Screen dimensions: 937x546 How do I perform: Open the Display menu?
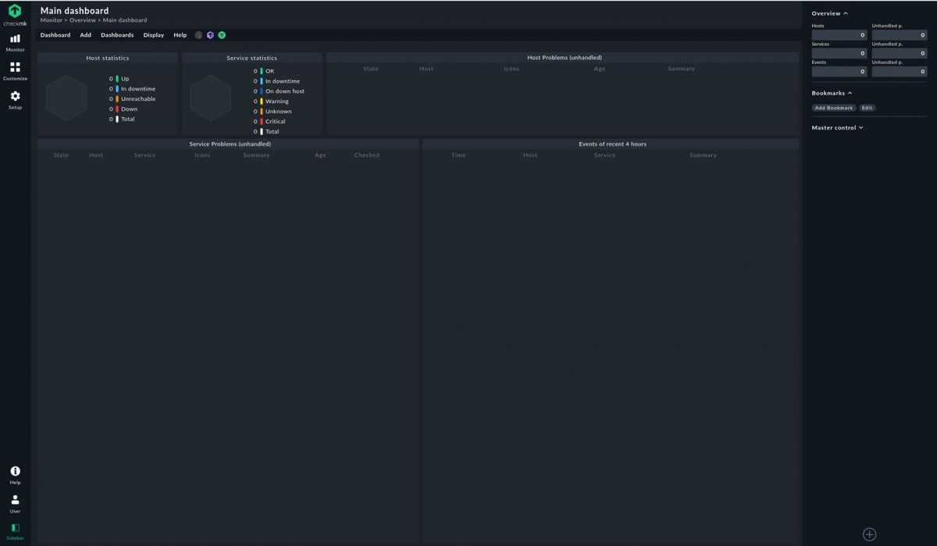coord(154,35)
